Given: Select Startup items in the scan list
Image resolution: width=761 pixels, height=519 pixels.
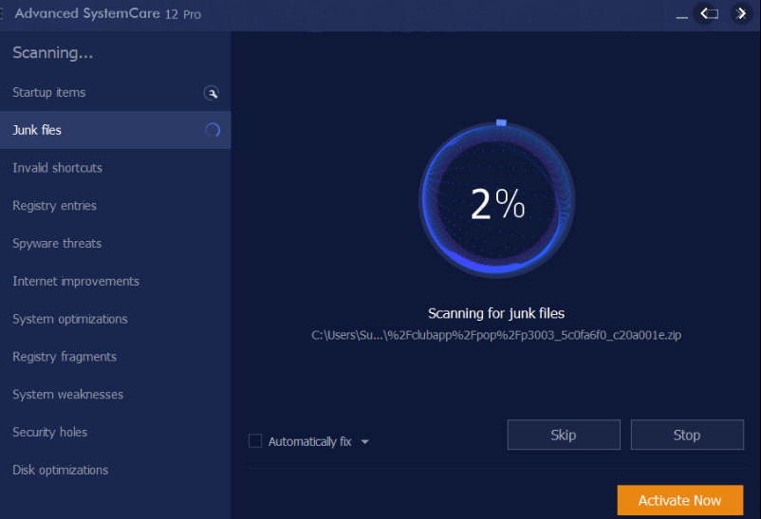Looking at the screenshot, I should click(x=49, y=92).
